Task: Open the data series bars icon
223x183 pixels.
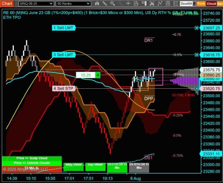Action: pos(152,4)
